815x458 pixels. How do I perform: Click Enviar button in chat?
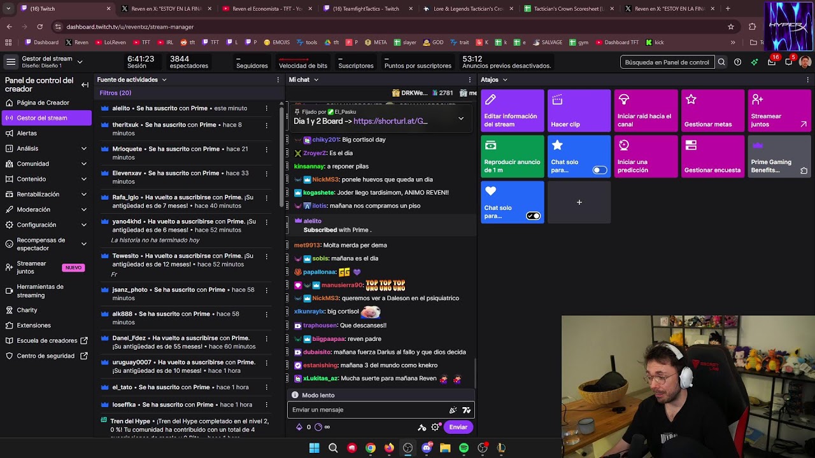458,427
